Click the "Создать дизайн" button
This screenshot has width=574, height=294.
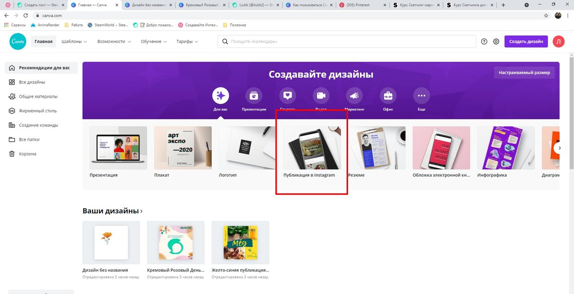pyautogui.click(x=526, y=41)
